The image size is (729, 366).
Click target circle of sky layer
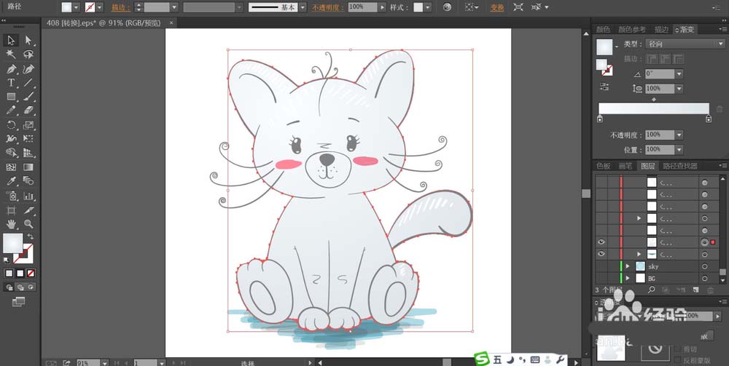(x=704, y=266)
